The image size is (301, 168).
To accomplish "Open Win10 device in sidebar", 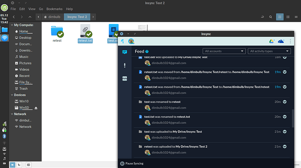I will tap(24, 101).
